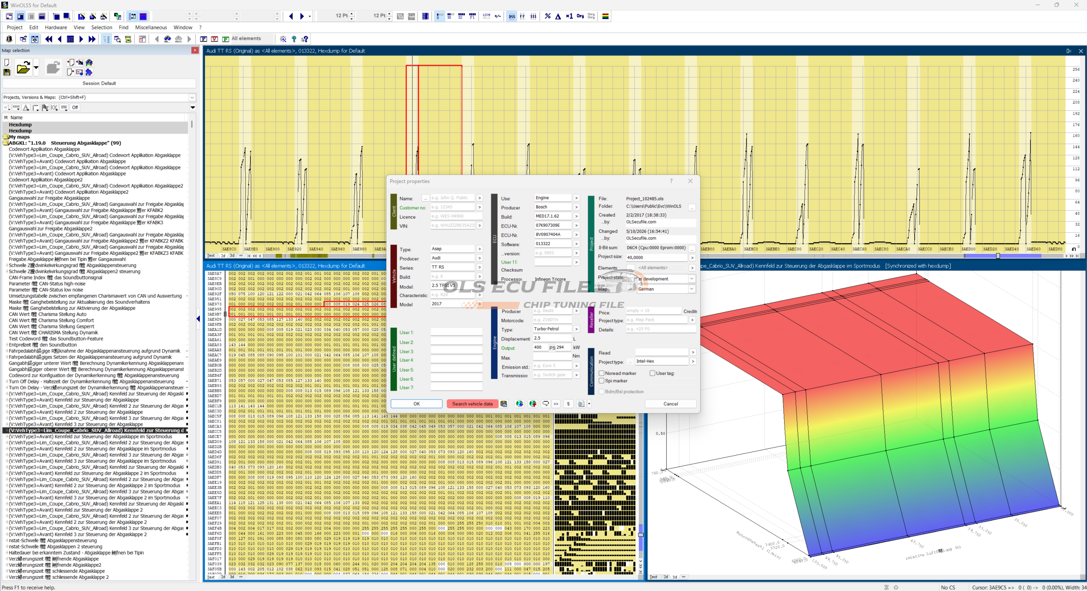The width and height of the screenshot is (1087, 591).
Task: Click the globe download icon in Project properties
Action: (x=520, y=404)
